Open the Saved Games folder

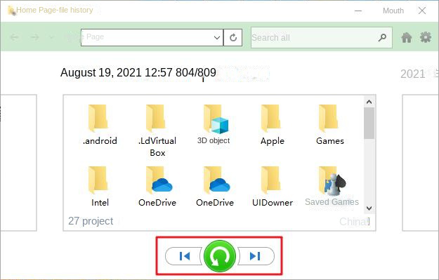(x=332, y=186)
